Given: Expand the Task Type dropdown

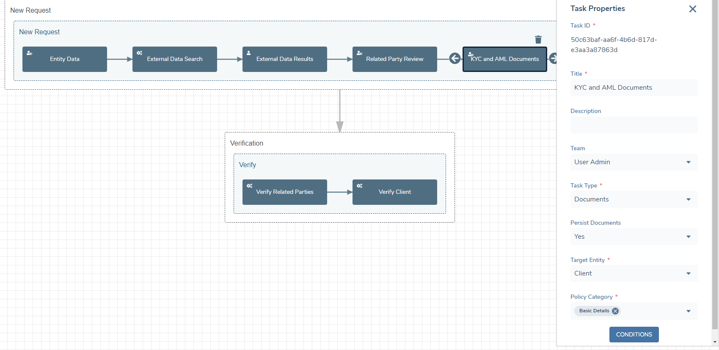Looking at the screenshot, I should click(688, 199).
